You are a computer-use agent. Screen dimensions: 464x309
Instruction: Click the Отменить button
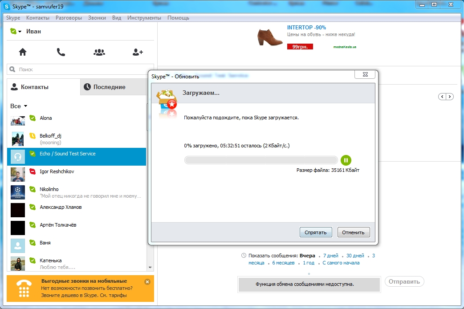[x=353, y=232]
